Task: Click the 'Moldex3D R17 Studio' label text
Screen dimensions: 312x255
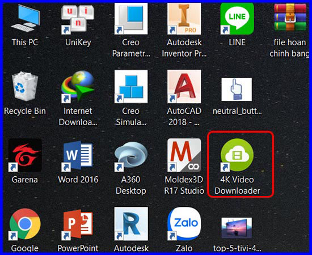Action: coord(184,185)
